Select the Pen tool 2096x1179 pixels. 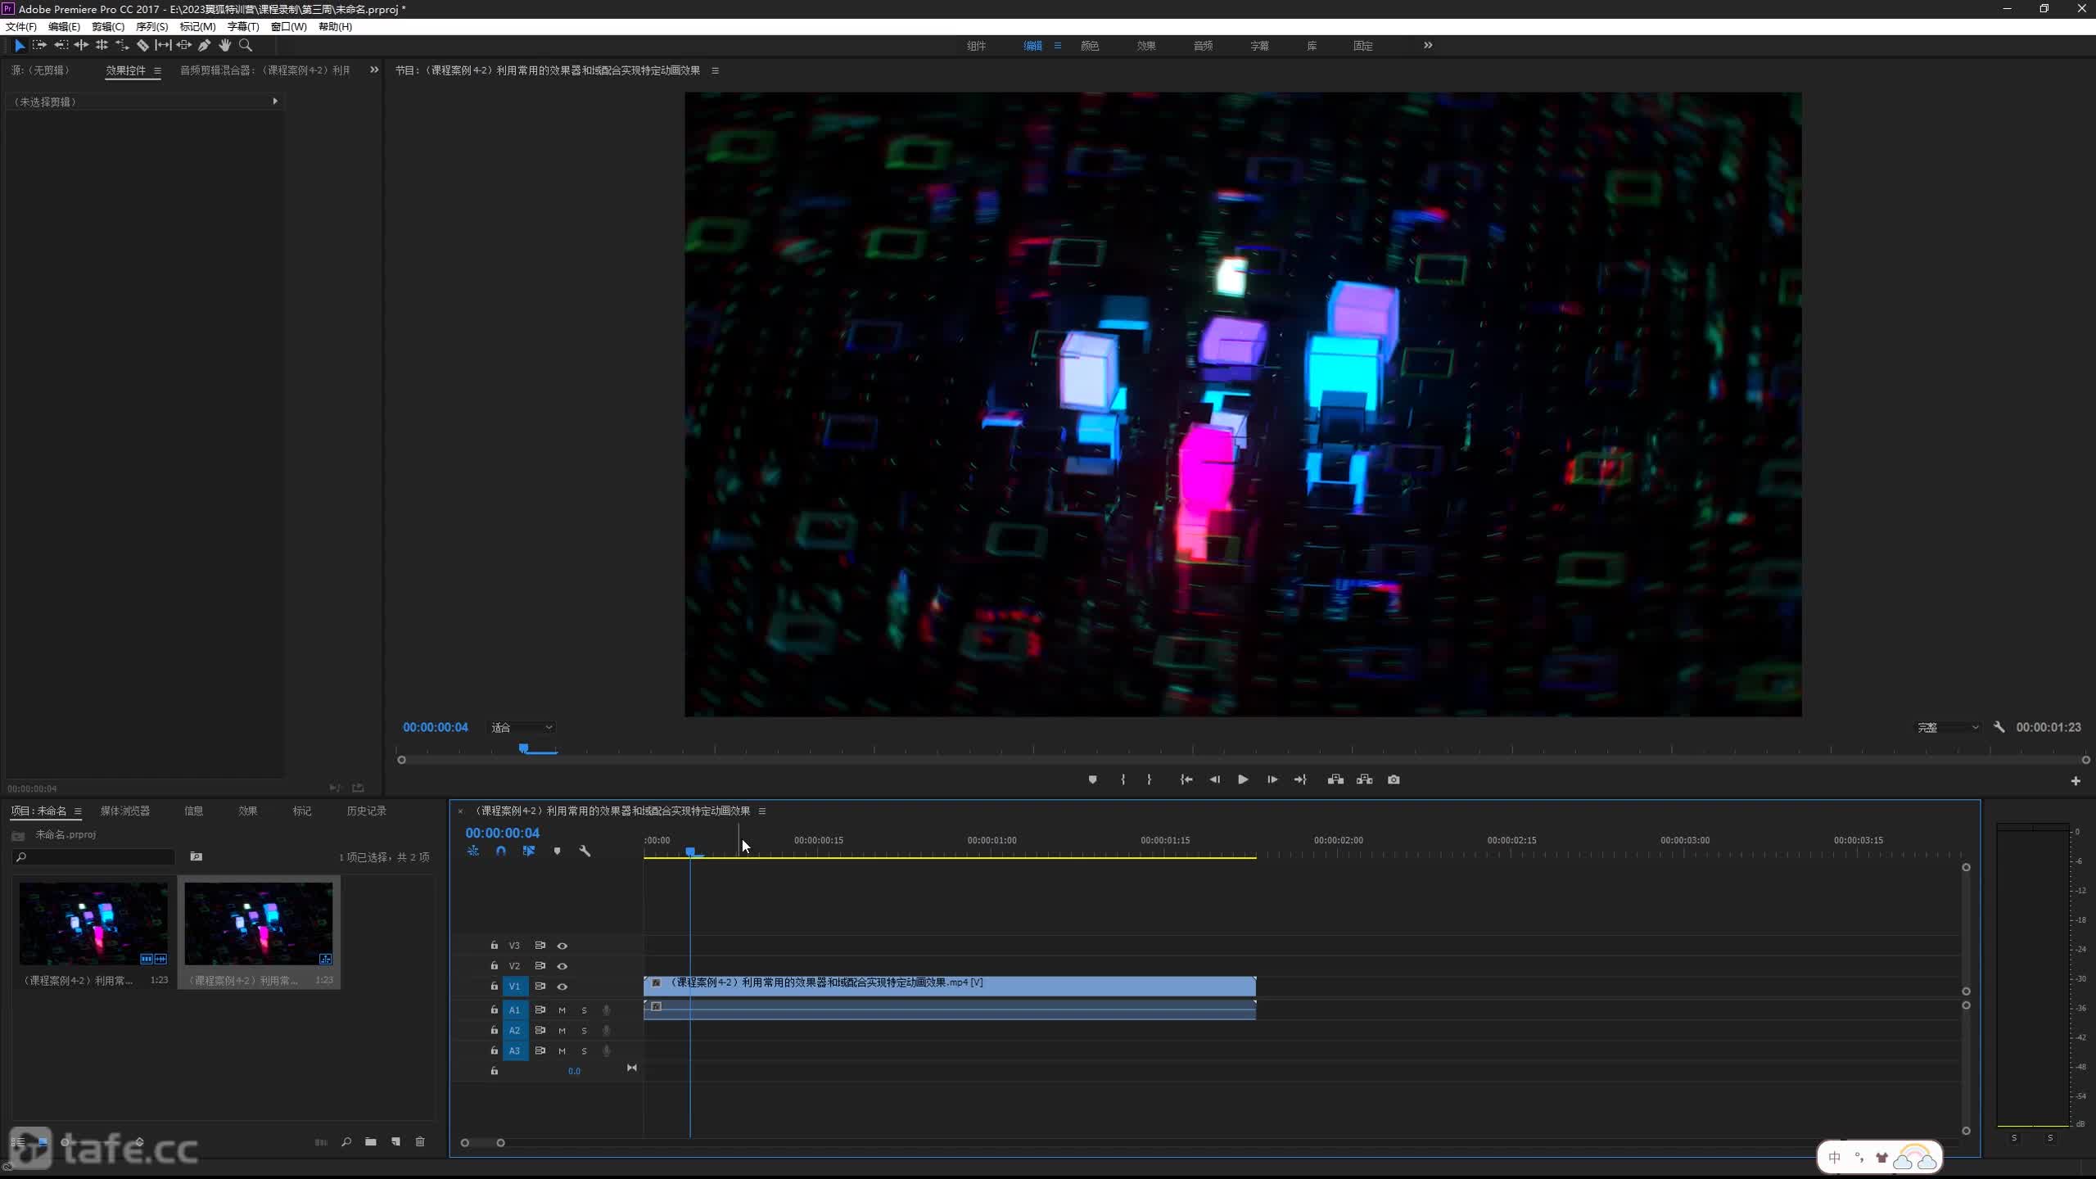click(x=204, y=46)
